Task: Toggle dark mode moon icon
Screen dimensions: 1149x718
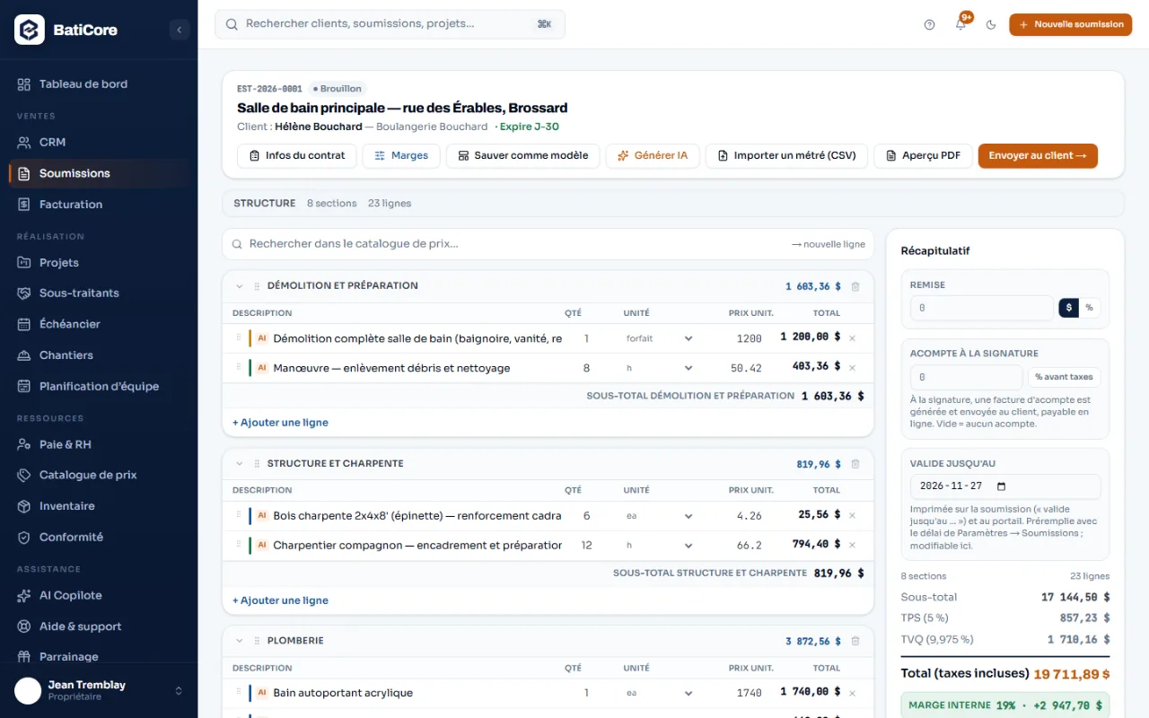Action: click(991, 25)
